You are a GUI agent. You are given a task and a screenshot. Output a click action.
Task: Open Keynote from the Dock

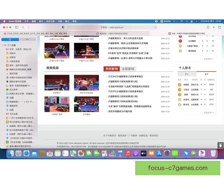point(120,153)
